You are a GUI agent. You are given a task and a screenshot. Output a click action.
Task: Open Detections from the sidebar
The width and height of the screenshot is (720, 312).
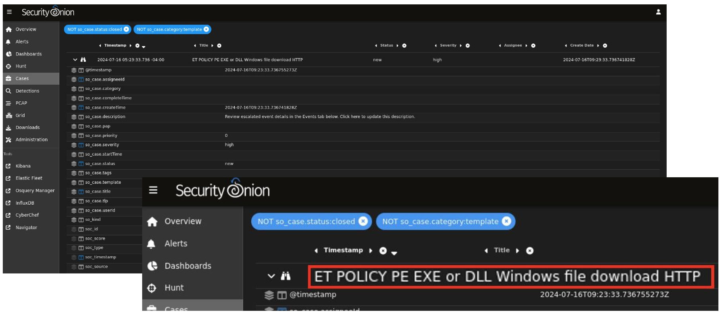point(27,91)
